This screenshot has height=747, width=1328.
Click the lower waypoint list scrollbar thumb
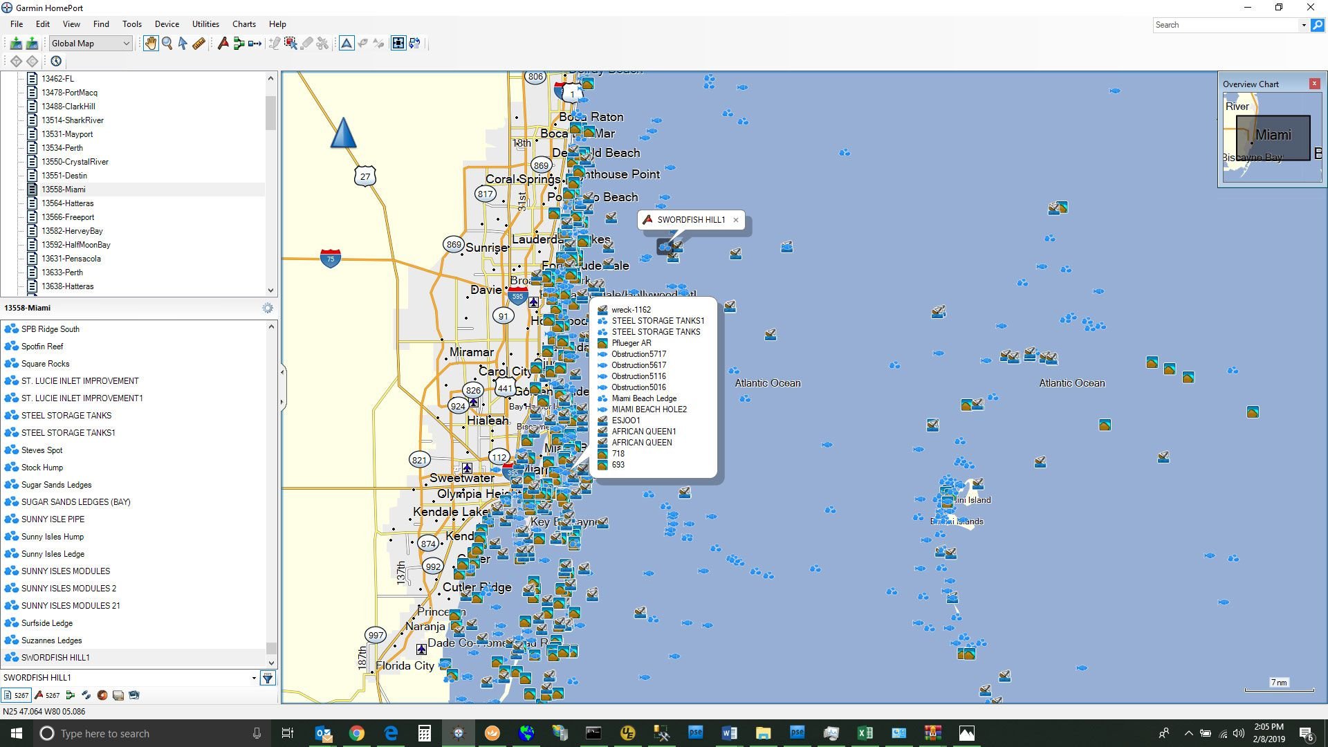click(x=271, y=648)
